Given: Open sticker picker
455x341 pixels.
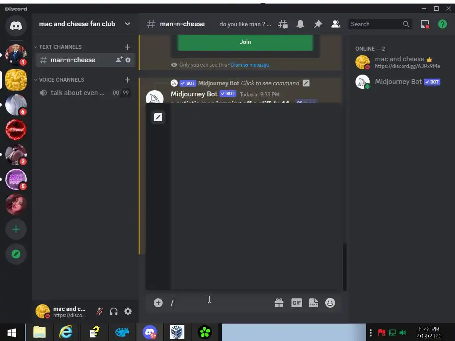Looking at the screenshot, I should point(313,303).
